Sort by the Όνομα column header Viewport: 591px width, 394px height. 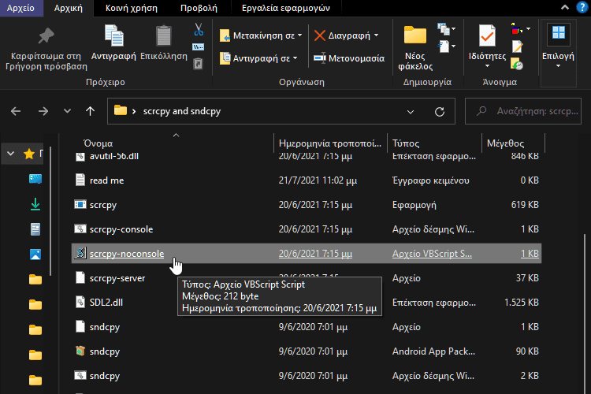pyautogui.click(x=98, y=143)
